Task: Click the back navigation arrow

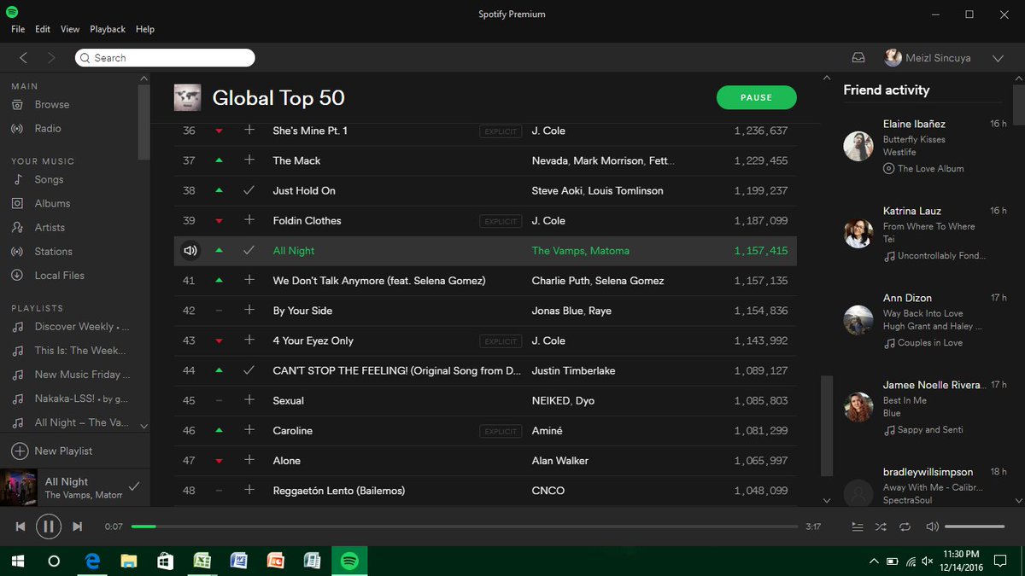Action: pyautogui.click(x=23, y=58)
